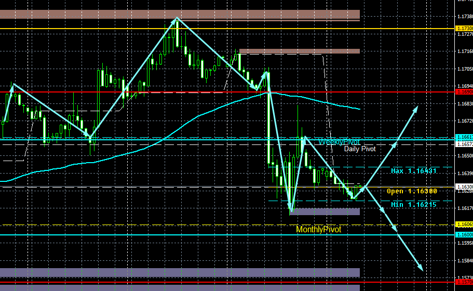Screen dimensions: 473x291
Task: Select the Open 1.16300 text label
Action: [412, 191]
